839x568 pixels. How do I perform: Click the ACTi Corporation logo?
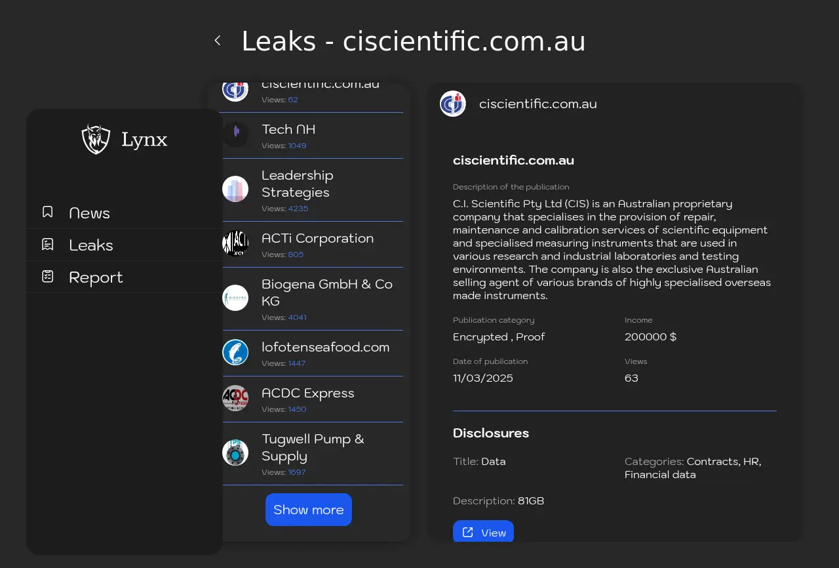tap(235, 243)
